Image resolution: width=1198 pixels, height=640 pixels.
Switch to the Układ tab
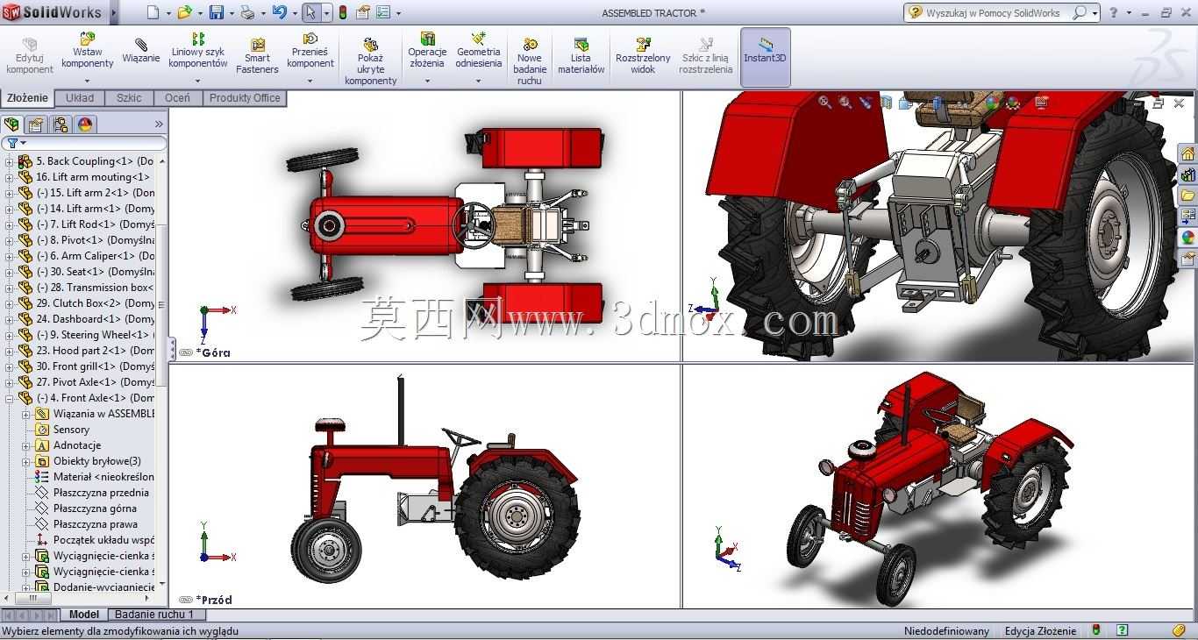click(x=80, y=98)
